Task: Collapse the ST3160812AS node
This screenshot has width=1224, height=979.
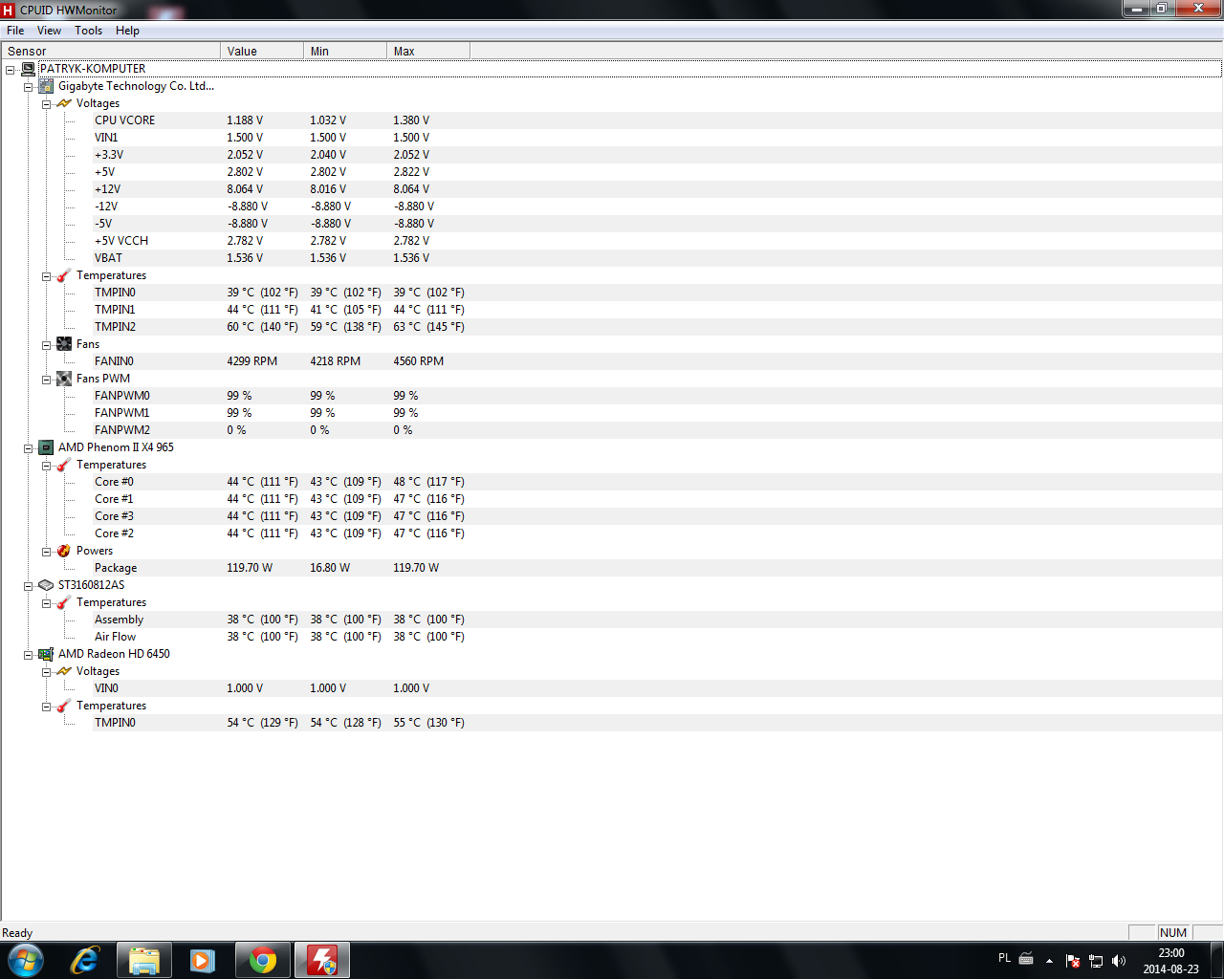Action: 29,586
